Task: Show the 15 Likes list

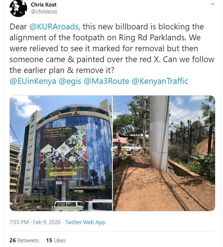Action: pos(56,240)
